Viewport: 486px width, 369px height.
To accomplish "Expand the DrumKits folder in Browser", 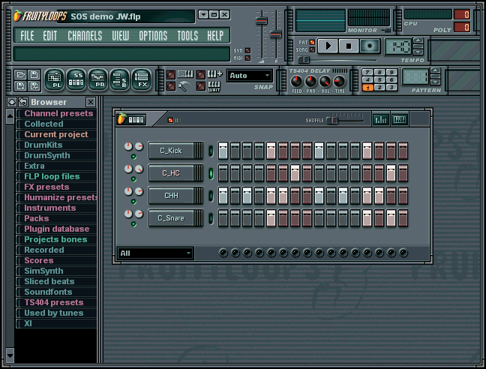I will point(43,145).
